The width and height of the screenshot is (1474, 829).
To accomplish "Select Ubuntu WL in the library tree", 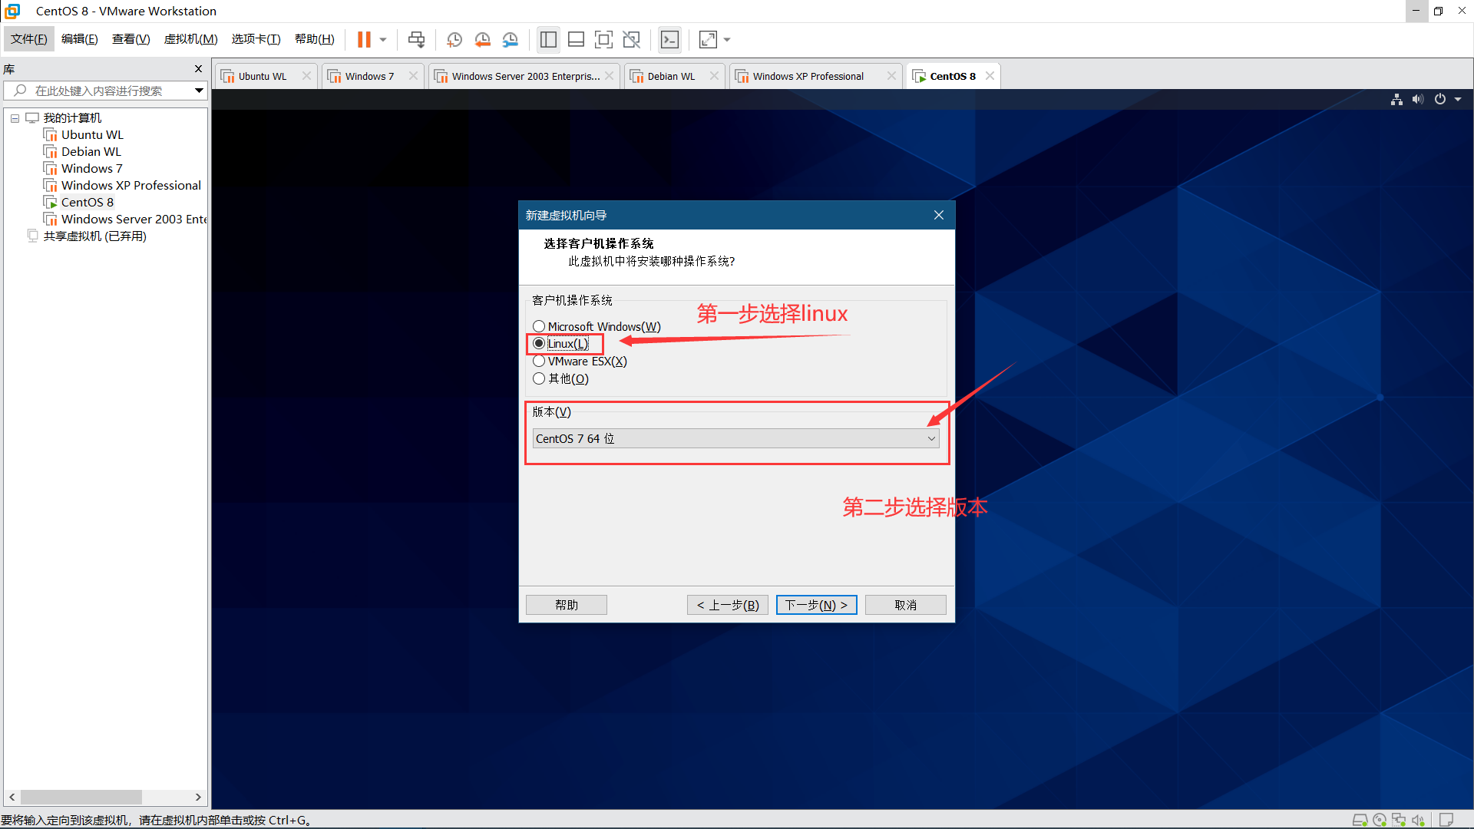I will pos(92,135).
